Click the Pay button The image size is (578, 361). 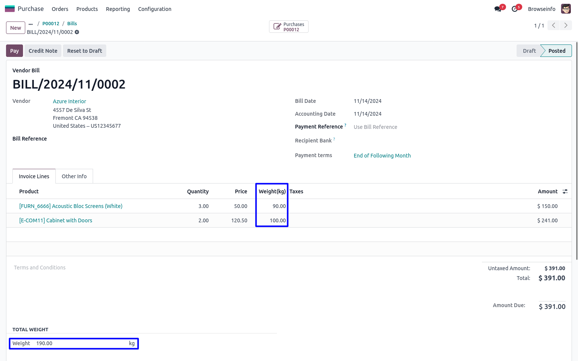pos(14,51)
